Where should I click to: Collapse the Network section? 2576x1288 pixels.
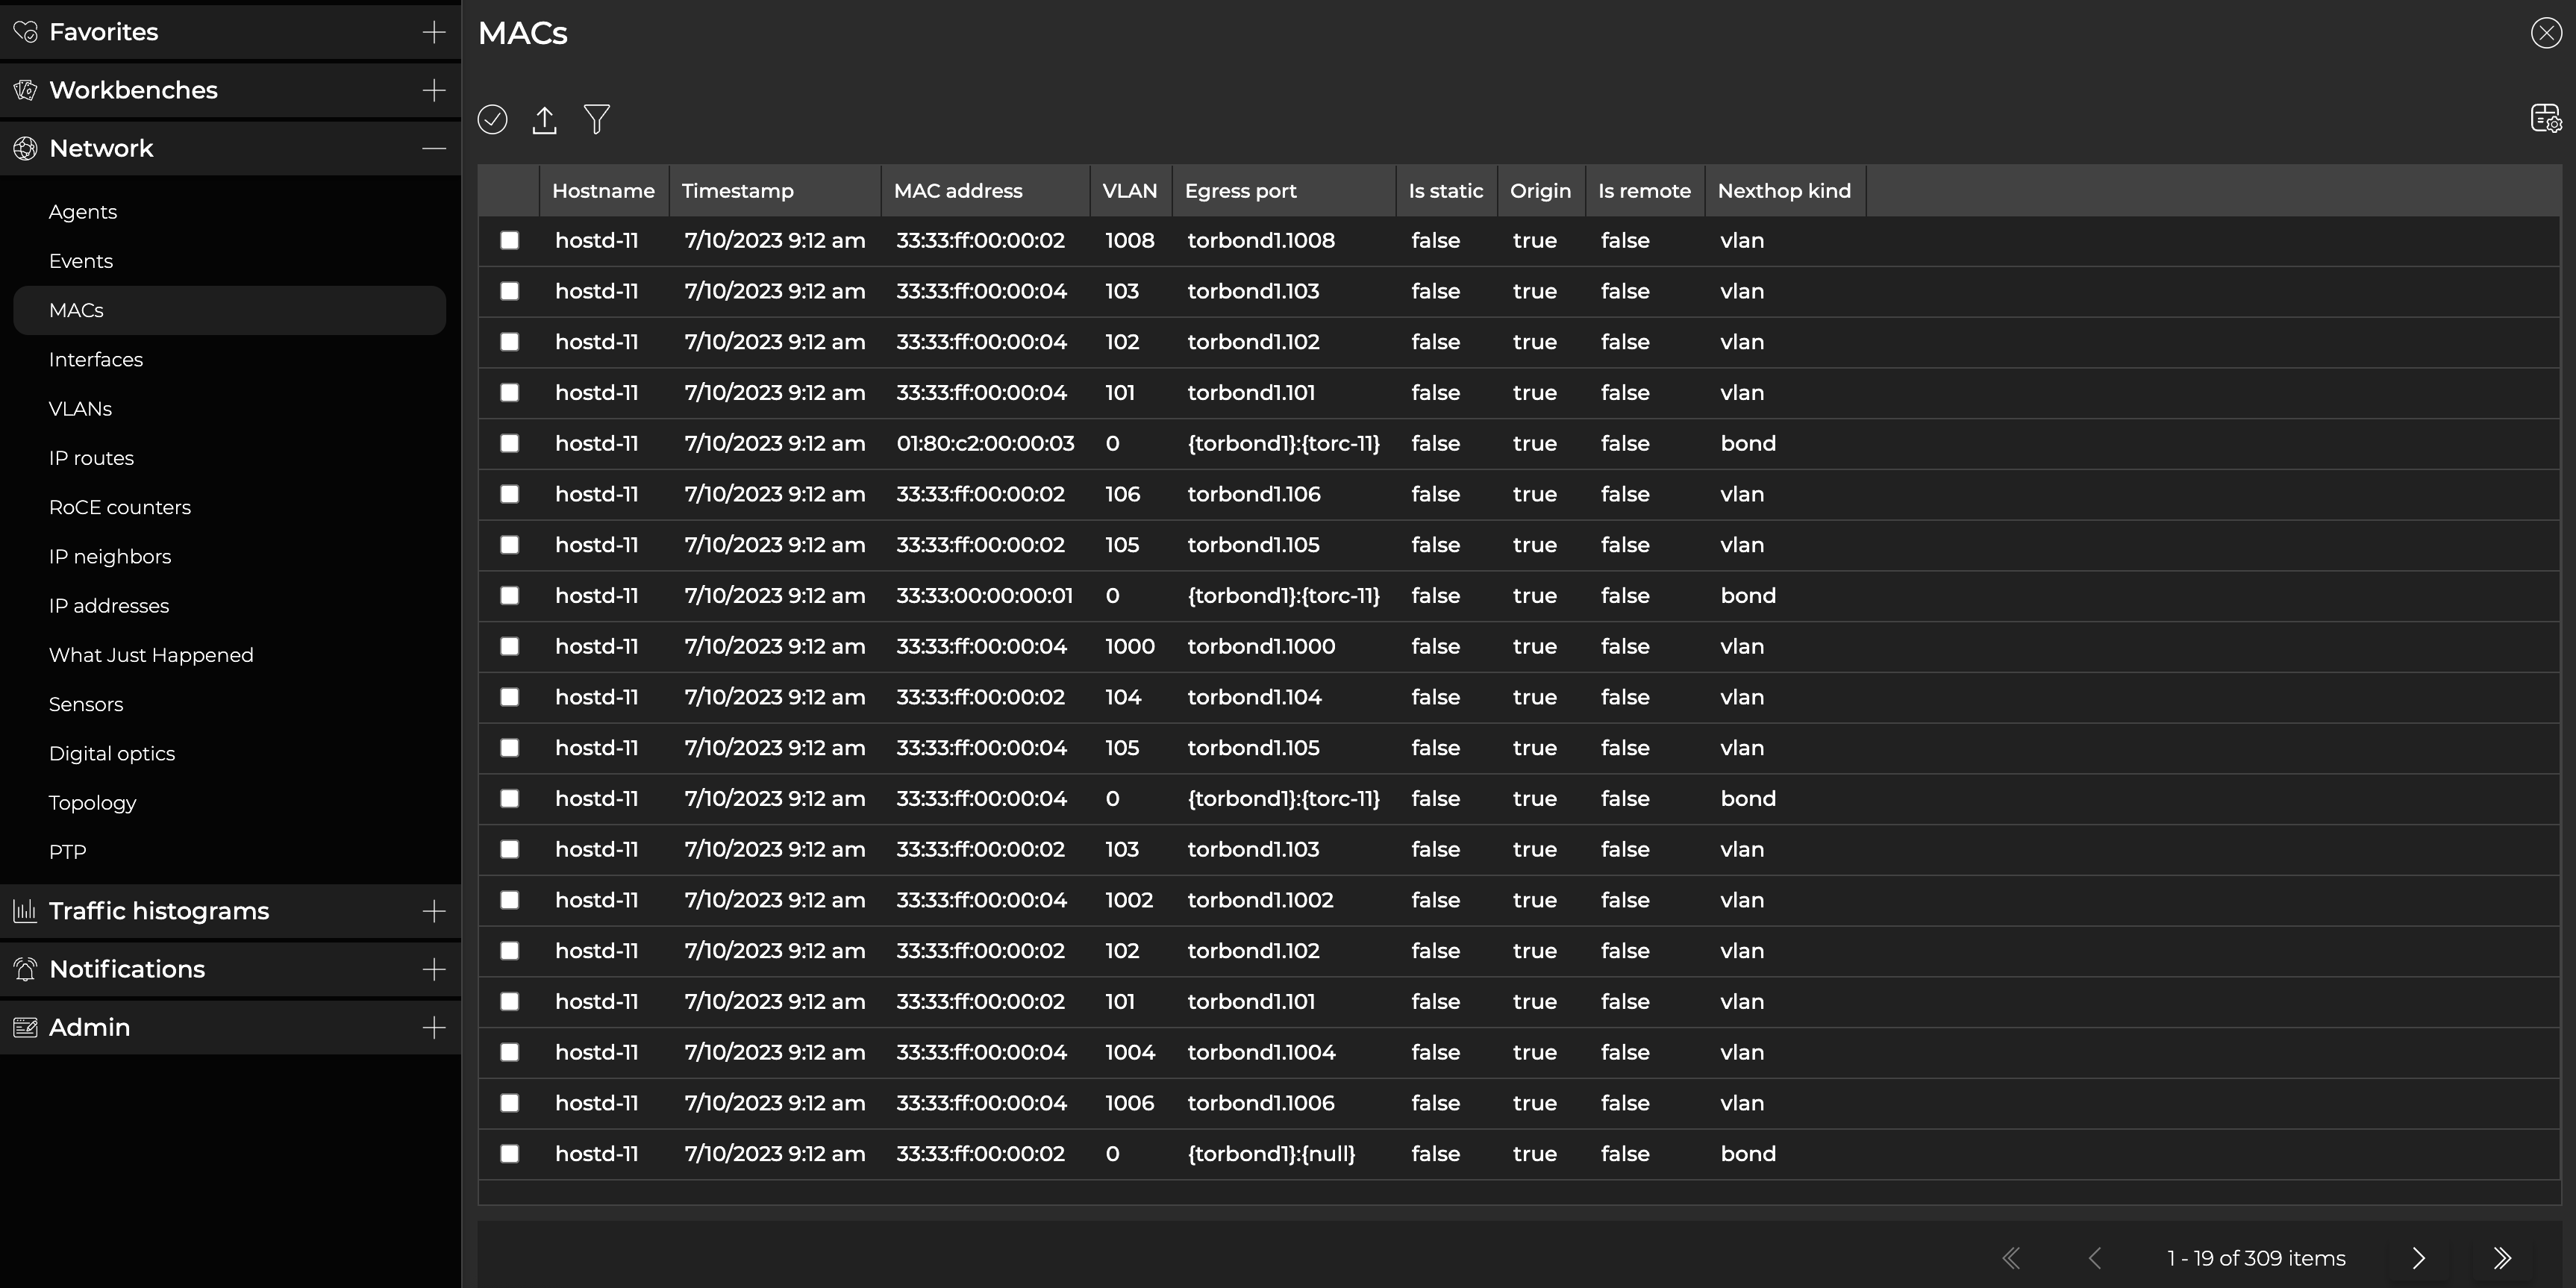tap(434, 147)
